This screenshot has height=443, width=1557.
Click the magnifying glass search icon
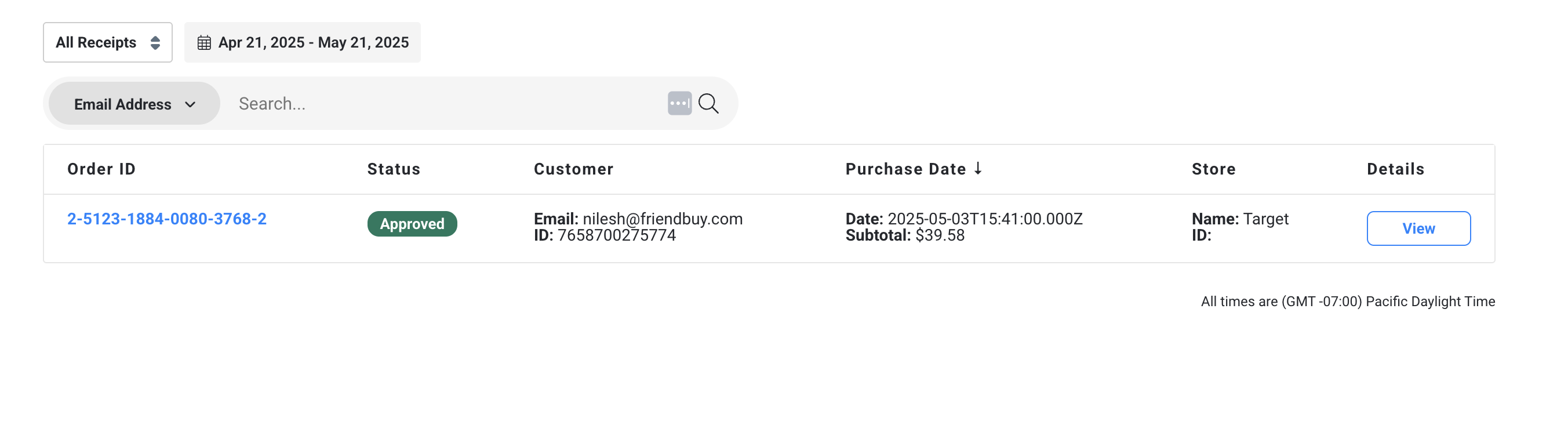pyautogui.click(x=708, y=103)
